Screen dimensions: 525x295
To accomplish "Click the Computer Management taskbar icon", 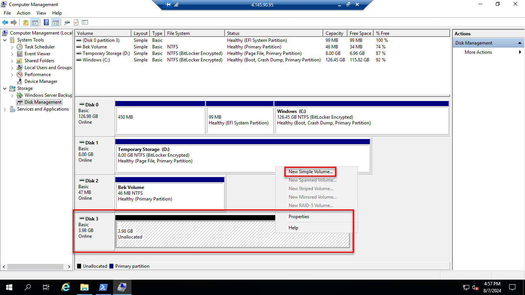I will (x=122, y=287).
